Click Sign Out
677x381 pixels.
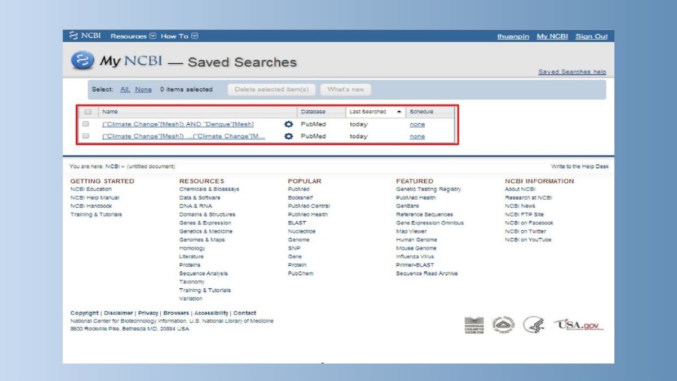click(591, 36)
